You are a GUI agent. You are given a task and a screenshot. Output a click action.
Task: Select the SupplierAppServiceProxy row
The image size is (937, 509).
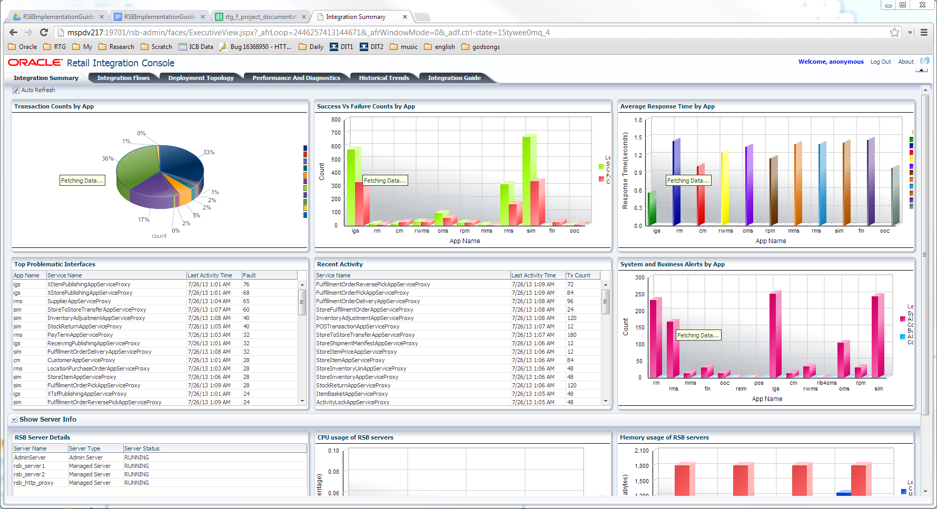click(155, 301)
